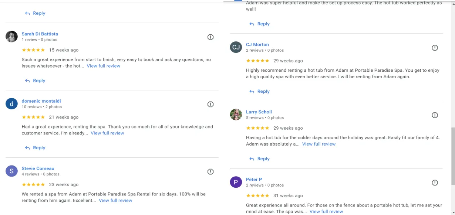View full review by Peter P
The width and height of the screenshot is (455, 215).
click(326, 212)
